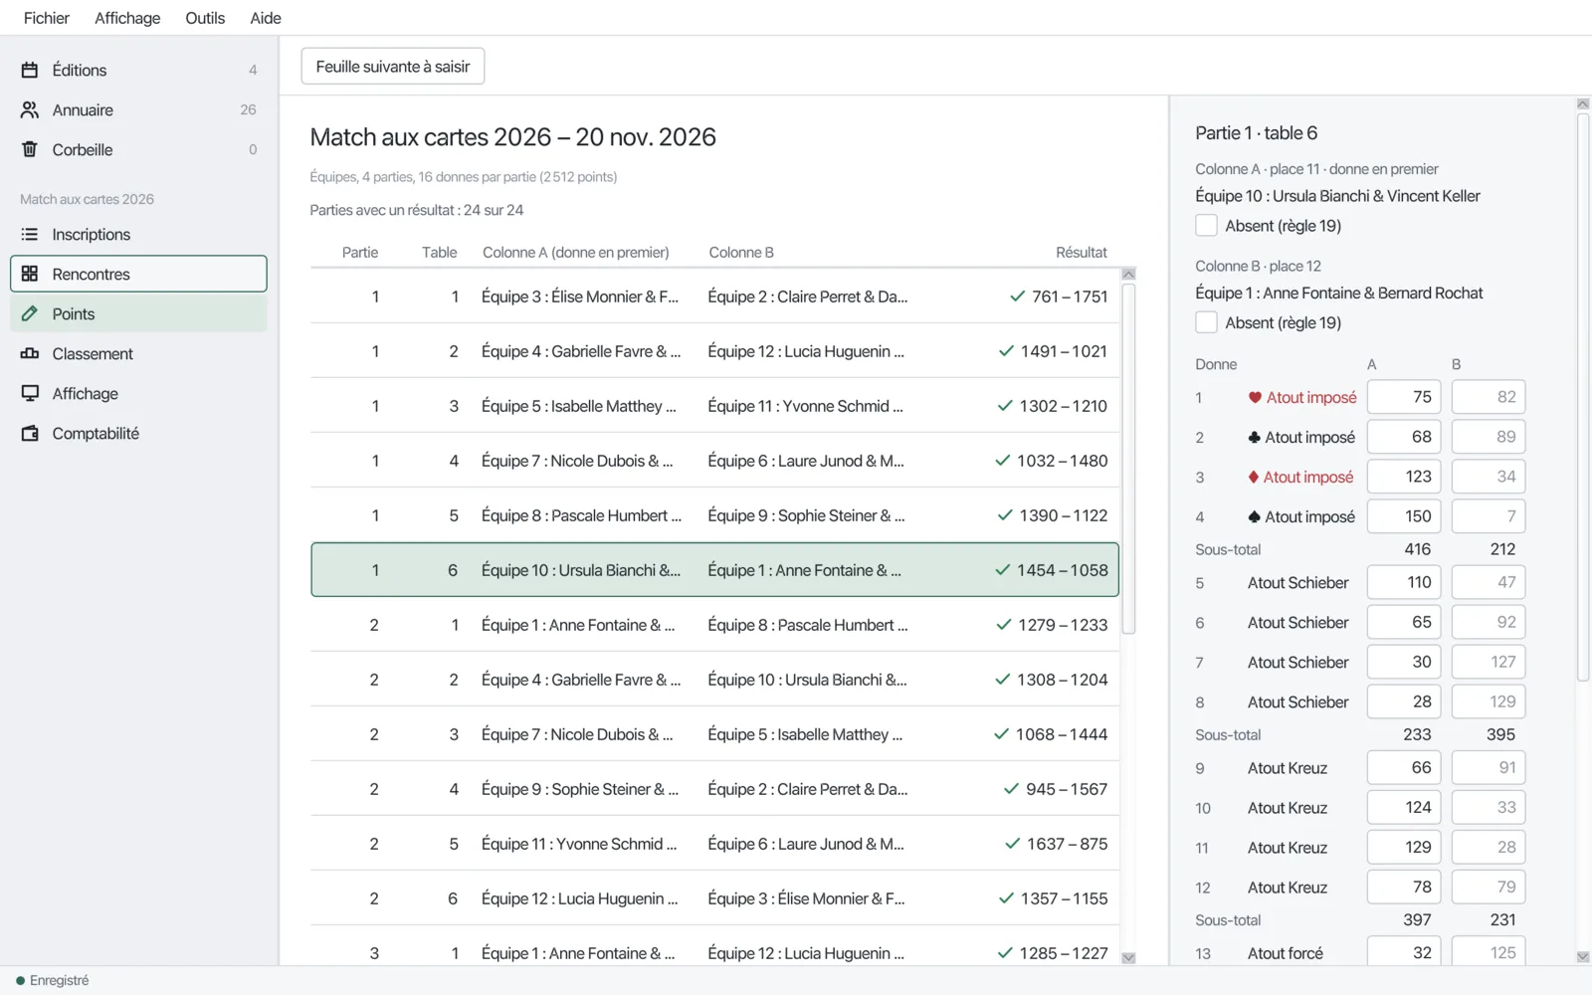This screenshot has height=995, width=1592.
Task: Click the diamond suit icon on donne 3
Action: coord(1254,477)
